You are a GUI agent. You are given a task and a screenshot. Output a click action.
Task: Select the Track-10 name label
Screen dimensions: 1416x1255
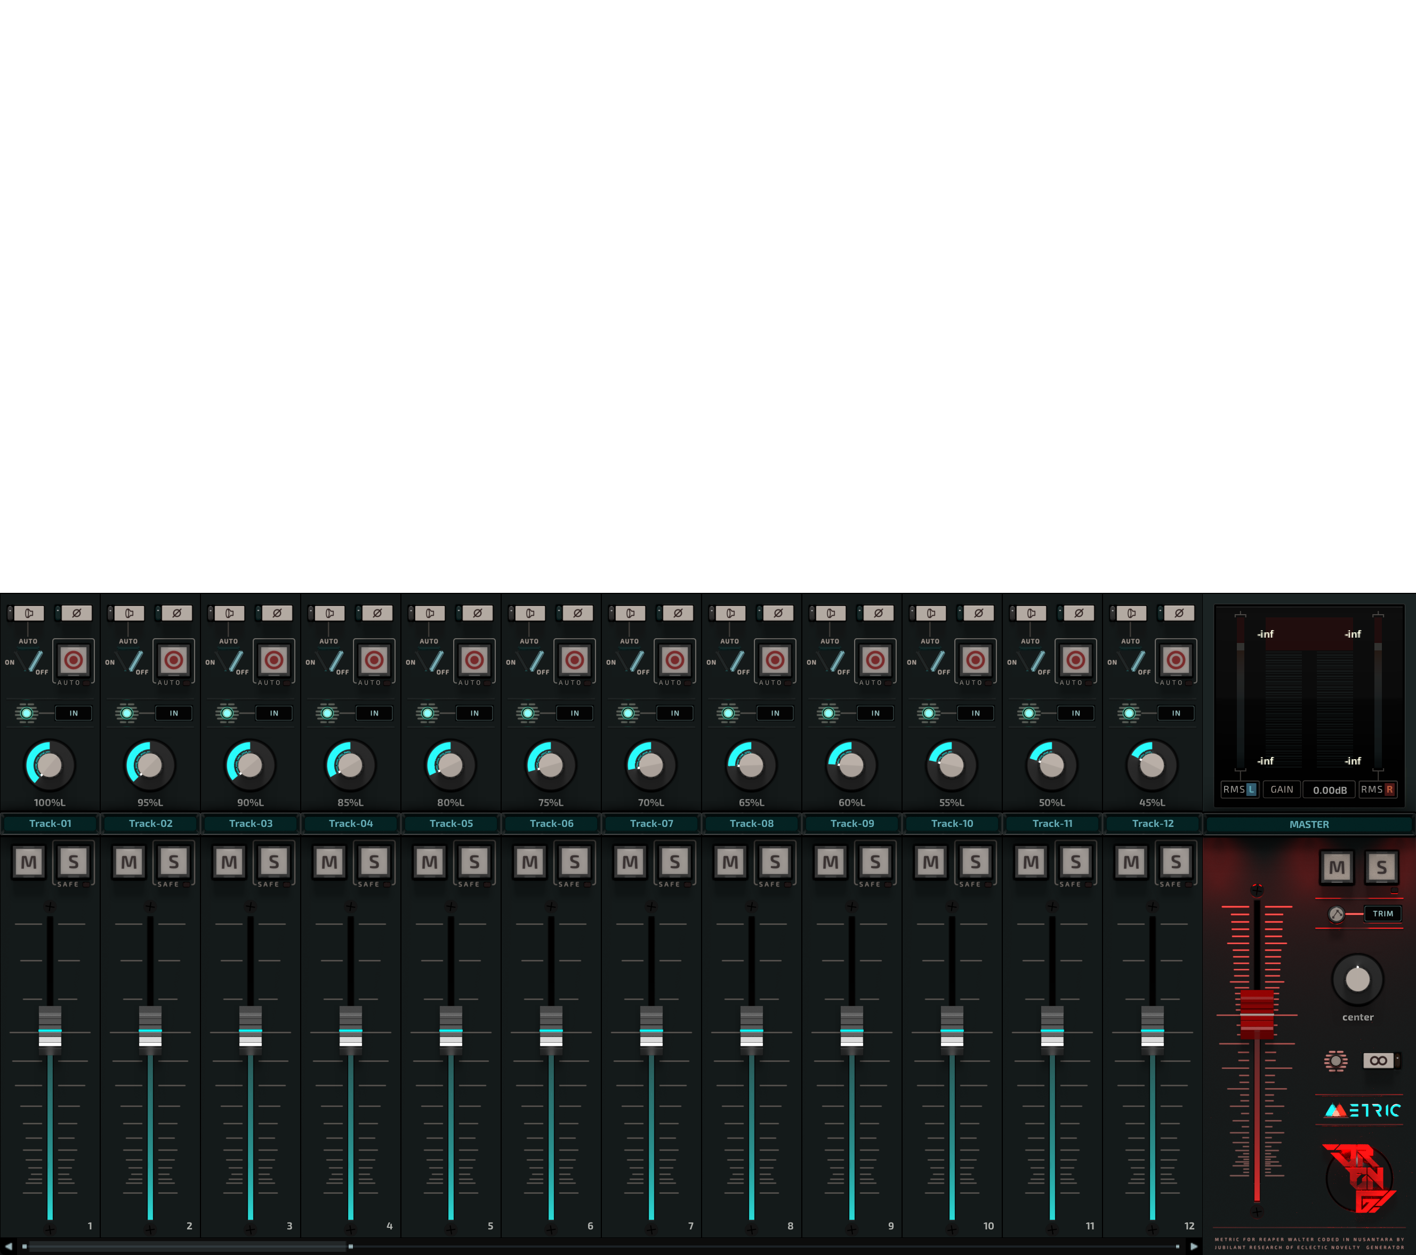[x=952, y=824]
